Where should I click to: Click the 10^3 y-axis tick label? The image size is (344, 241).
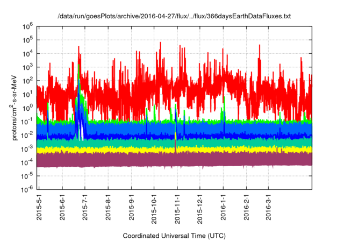[27, 67]
